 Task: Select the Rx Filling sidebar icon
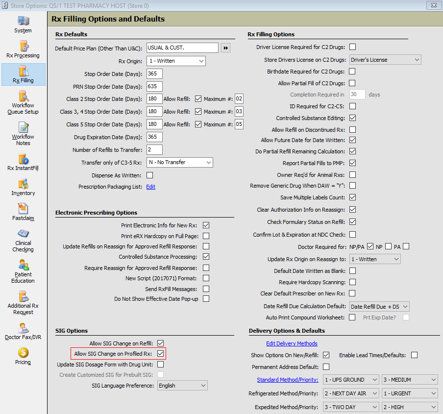pos(23,74)
